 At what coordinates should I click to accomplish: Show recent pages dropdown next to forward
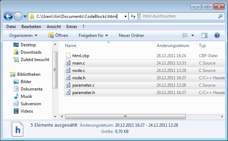coord(25,16)
